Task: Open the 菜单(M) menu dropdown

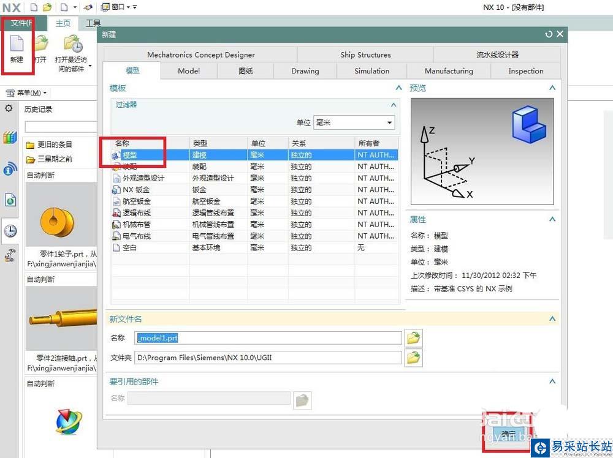Action: [x=26, y=92]
